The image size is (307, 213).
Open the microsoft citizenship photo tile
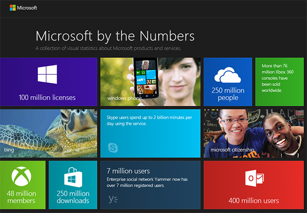254,133
